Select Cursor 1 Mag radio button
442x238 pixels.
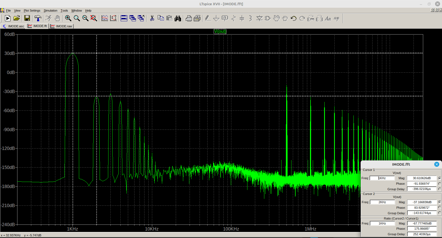(440, 178)
